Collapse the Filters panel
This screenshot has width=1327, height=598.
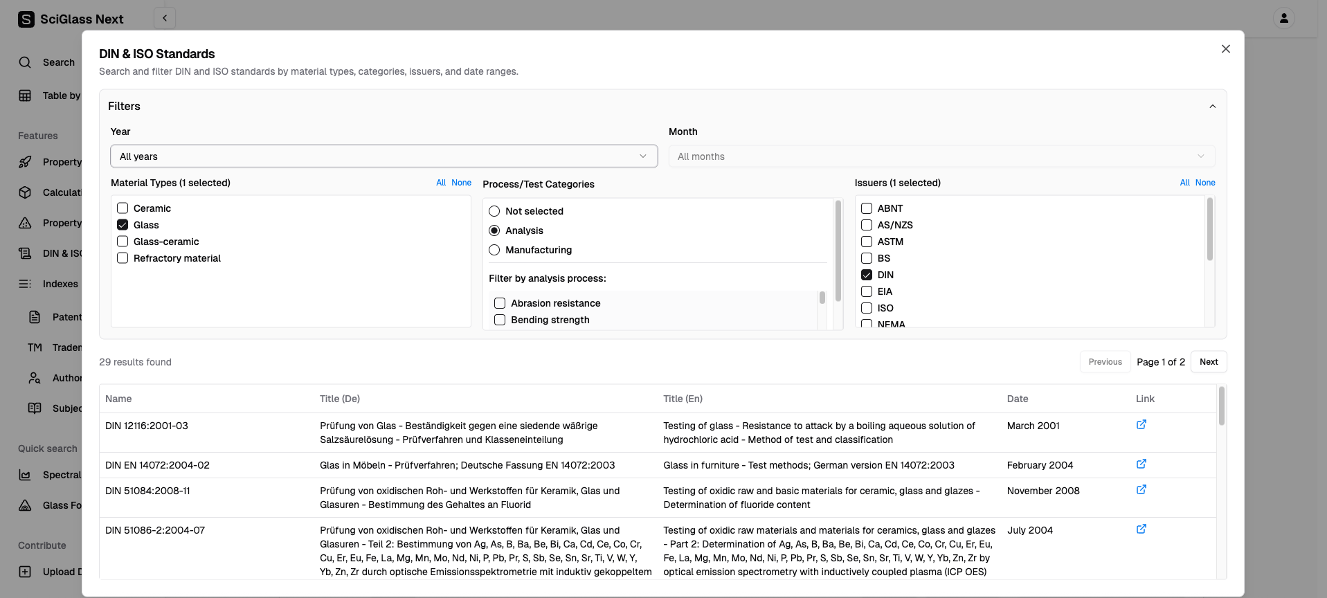coord(1212,107)
